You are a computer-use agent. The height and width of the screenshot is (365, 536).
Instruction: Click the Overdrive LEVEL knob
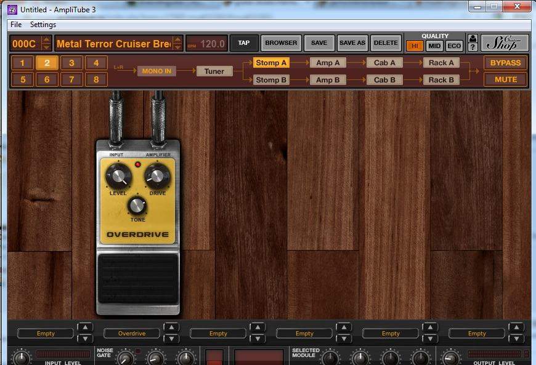tap(118, 176)
